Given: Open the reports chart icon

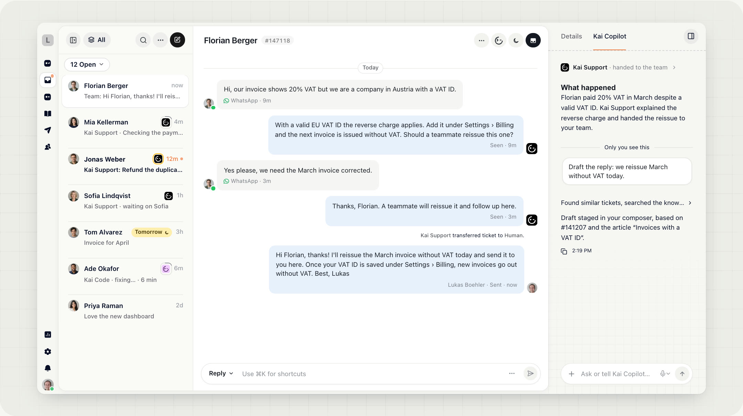Looking at the screenshot, I should coord(48,335).
